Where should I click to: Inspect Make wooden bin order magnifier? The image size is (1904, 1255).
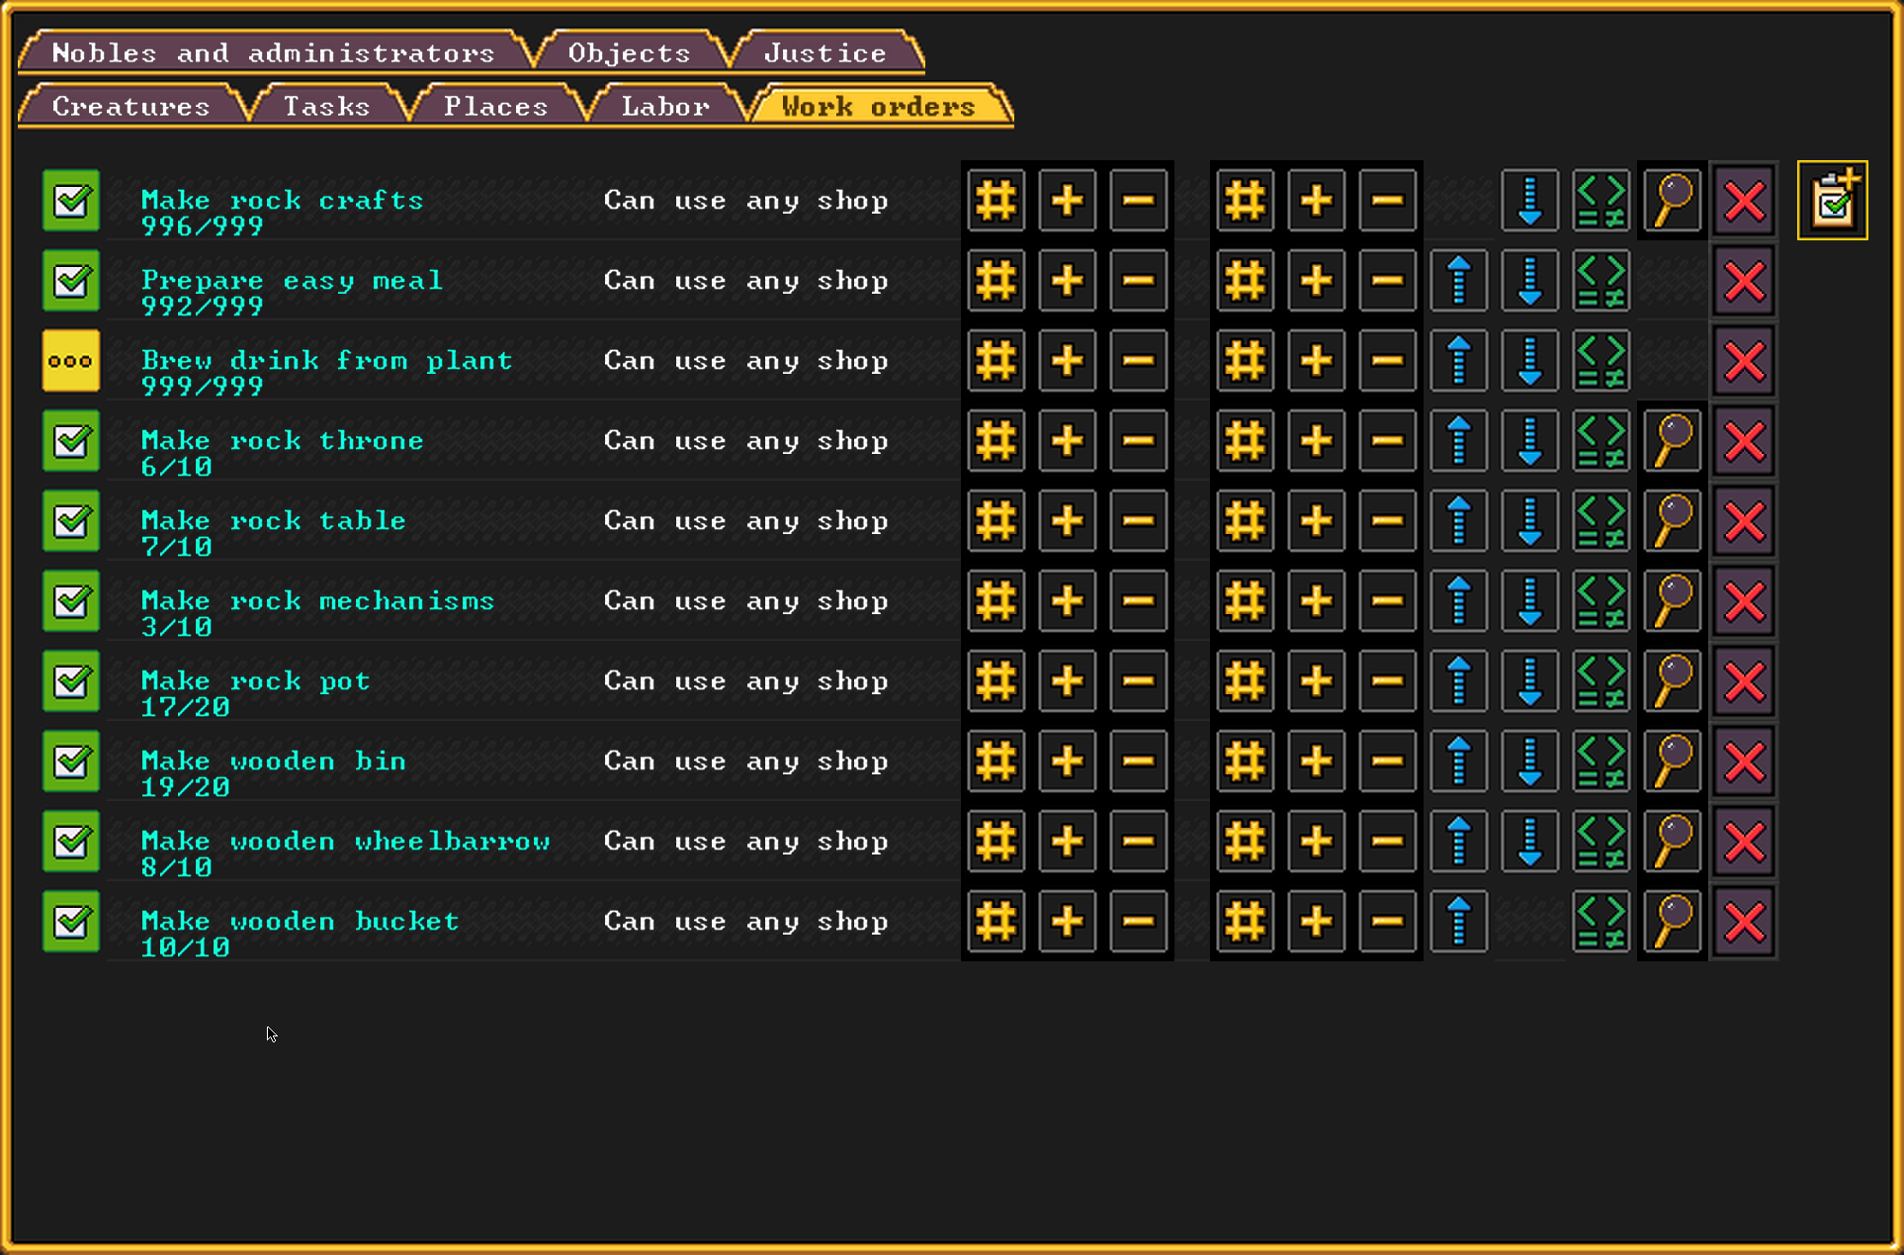[x=1673, y=762]
